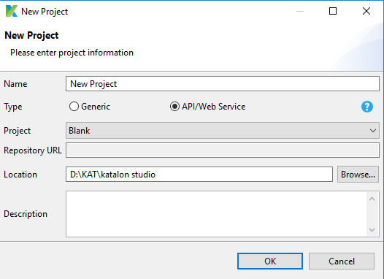Click the Repository URL field
The image size is (384, 279).
click(223, 150)
